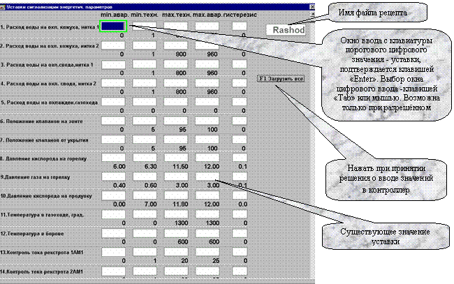This screenshot has height=284, width=454.
Task: Click max.техн. input for кислорода на горелку
Action: tap(175, 158)
